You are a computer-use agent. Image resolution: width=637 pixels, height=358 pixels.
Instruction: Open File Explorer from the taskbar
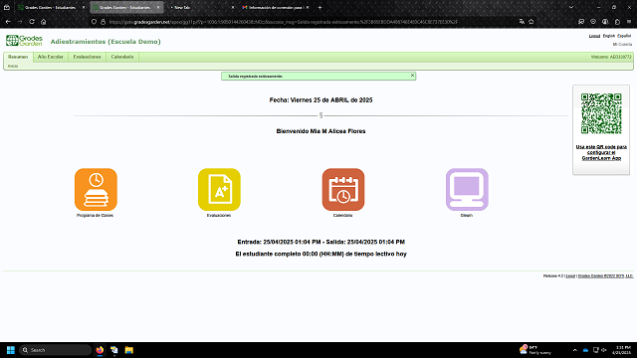(128, 350)
